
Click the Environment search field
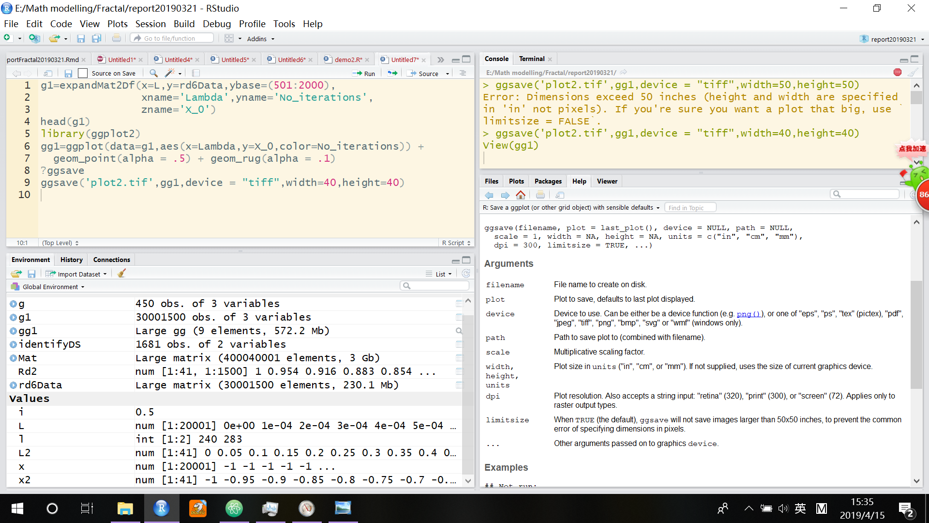(435, 286)
